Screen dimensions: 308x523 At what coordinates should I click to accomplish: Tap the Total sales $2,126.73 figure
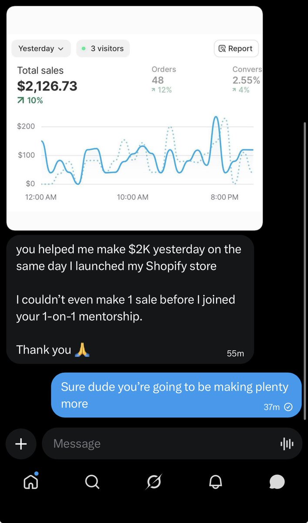(47, 86)
